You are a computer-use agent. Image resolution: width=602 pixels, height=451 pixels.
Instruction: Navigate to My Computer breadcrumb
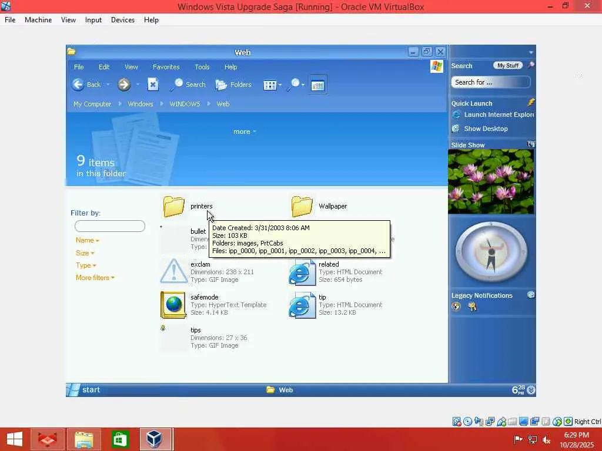pos(92,104)
